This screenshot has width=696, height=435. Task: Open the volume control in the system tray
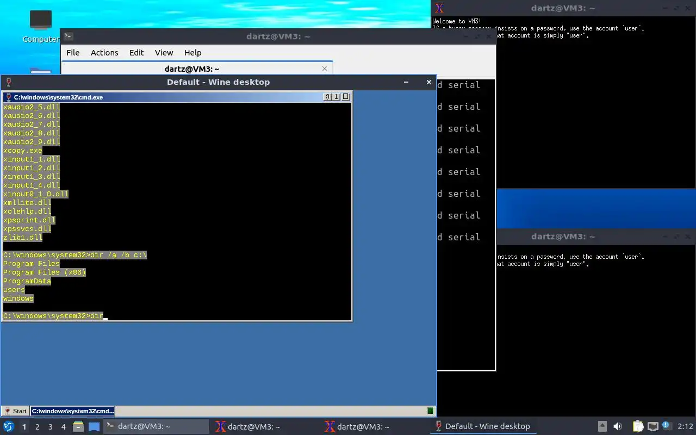(618, 426)
